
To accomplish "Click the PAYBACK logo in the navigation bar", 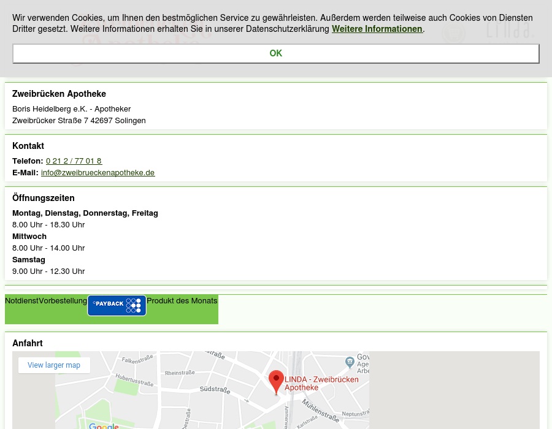I will [x=117, y=305].
